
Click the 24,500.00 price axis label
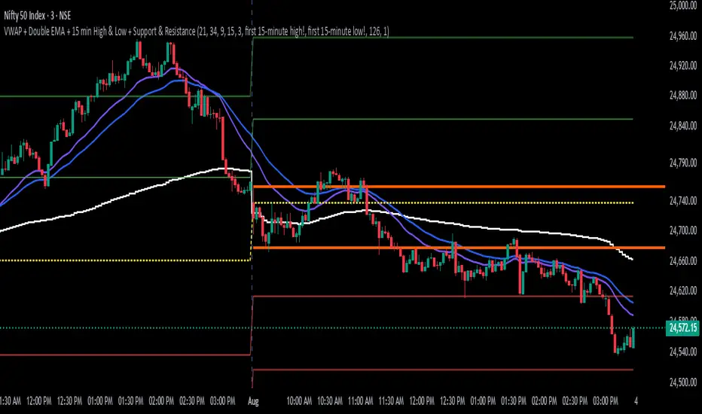(x=682, y=382)
